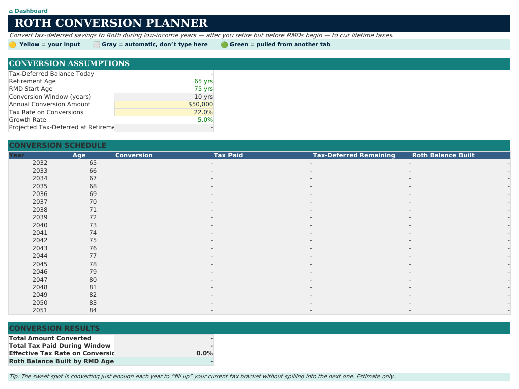Select the age 65 cell

coord(93,163)
